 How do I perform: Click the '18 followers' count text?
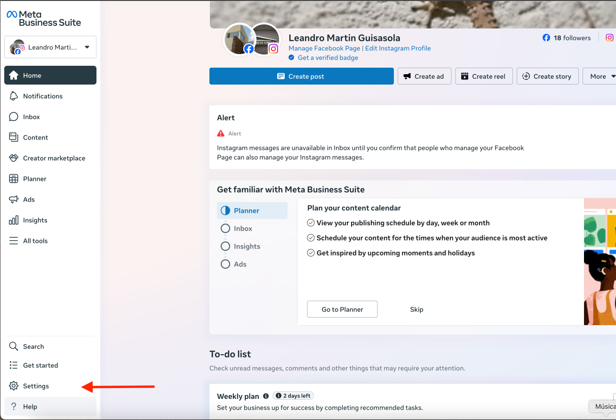[572, 38]
